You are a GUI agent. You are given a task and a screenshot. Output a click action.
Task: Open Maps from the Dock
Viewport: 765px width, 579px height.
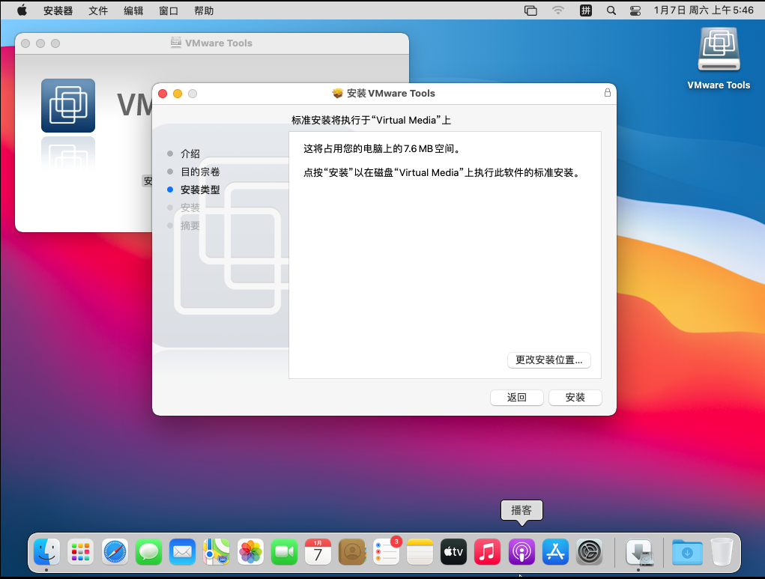(x=216, y=552)
